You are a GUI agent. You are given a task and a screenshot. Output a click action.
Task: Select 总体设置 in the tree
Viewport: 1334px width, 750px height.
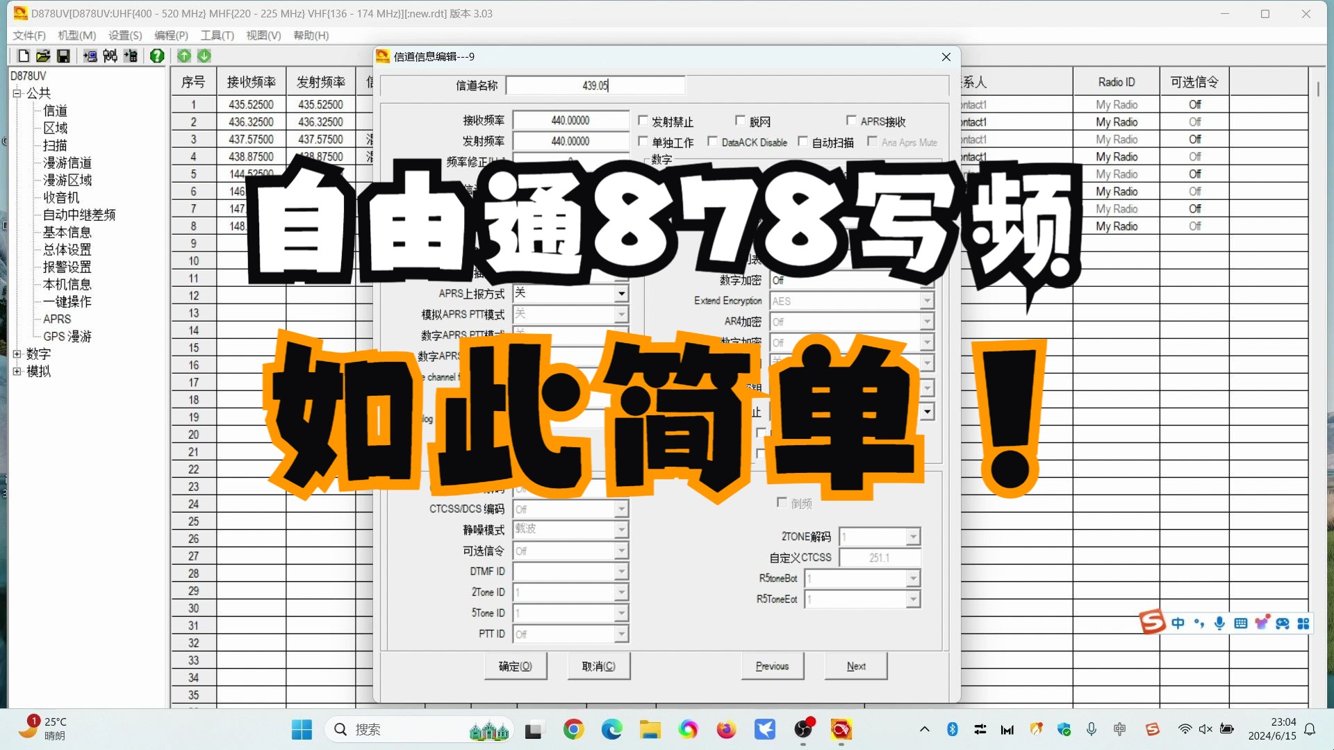67,249
